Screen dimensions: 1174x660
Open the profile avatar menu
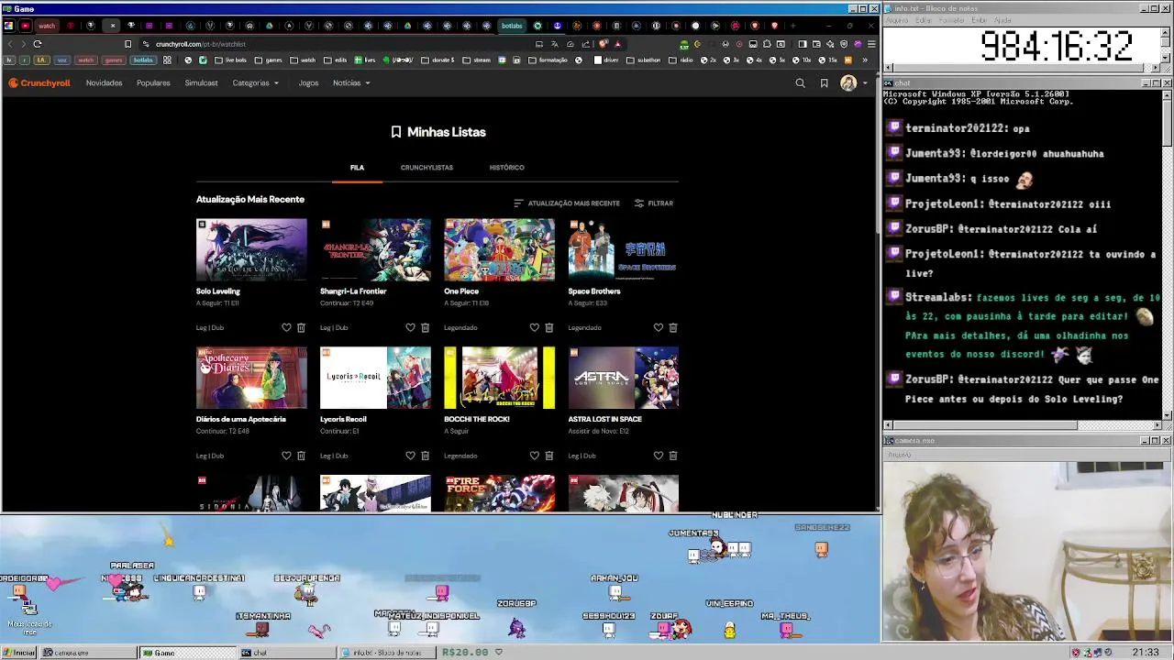pyautogui.click(x=852, y=83)
